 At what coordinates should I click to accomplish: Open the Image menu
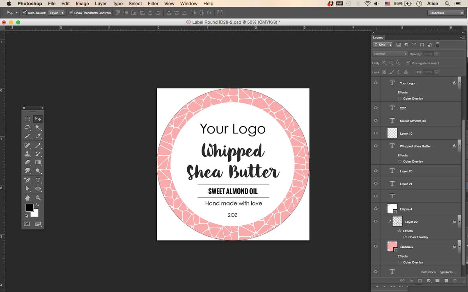[x=82, y=4]
